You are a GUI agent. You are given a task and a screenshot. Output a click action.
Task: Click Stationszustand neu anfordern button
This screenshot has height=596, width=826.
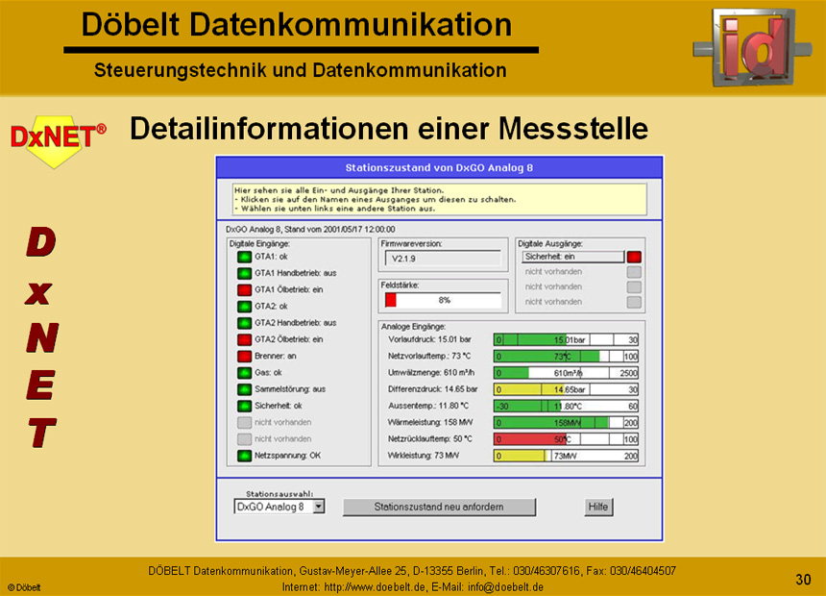439,507
